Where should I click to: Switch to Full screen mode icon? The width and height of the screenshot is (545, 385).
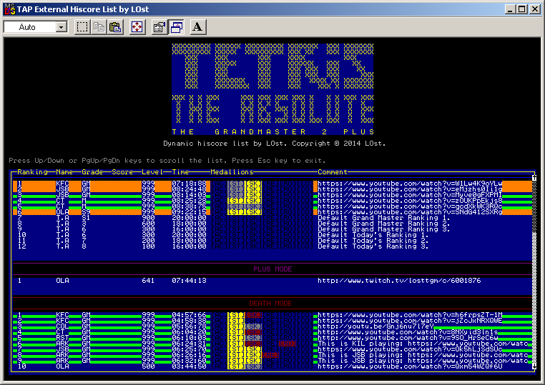click(137, 27)
